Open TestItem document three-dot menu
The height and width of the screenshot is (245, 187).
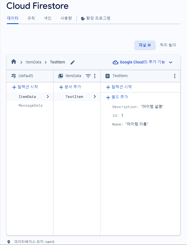point(175,76)
